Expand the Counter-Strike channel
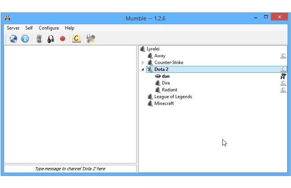The height and width of the screenshot is (188, 291). click(x=143, y=63)
